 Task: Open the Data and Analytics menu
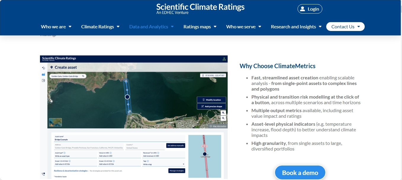[x=152, y=27]
